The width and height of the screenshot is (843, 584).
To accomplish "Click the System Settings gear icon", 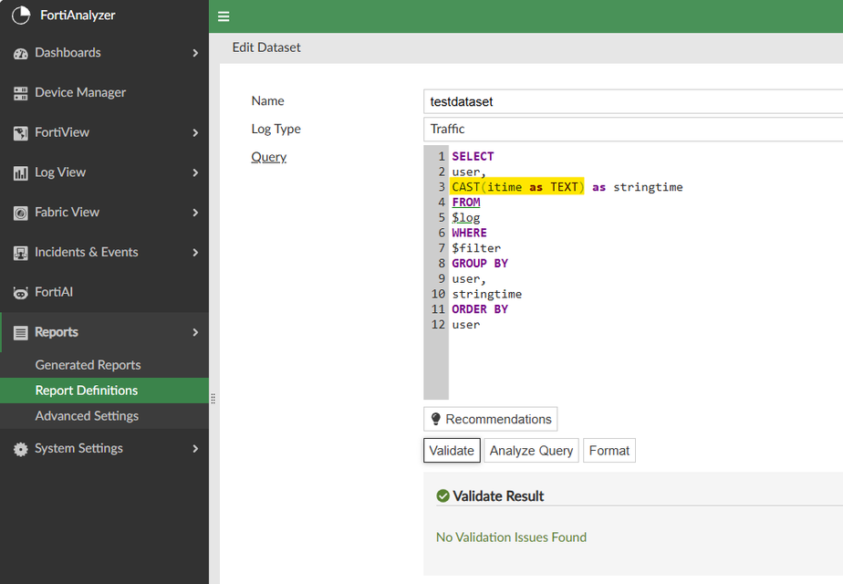I will click(20, 449).
